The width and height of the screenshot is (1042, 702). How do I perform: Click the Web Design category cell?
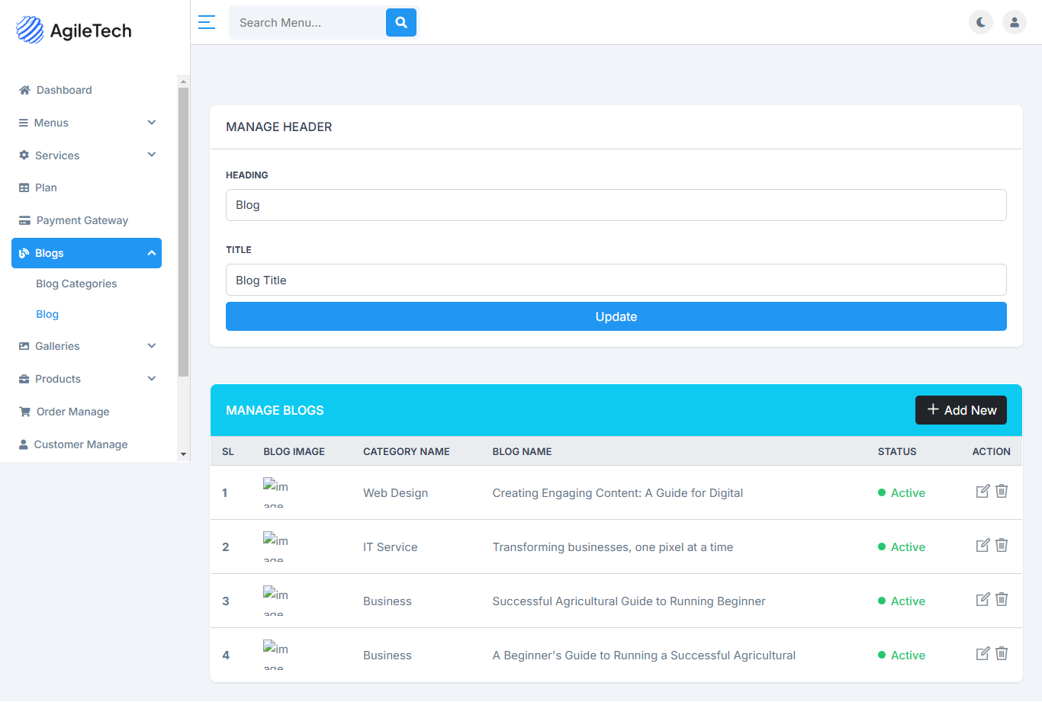tap(395, 493)
